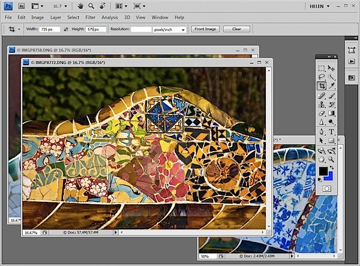Launch Bridge from the Br icon
Viewport: 360px width, 266px height.
point(22,6)
